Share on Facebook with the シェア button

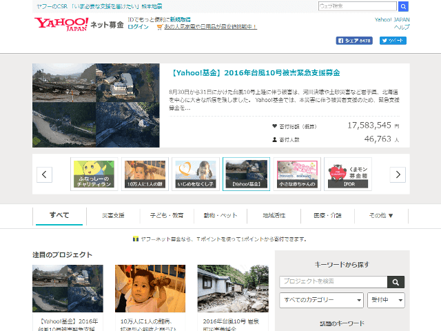pyautogui.click(x=354, y=41)
